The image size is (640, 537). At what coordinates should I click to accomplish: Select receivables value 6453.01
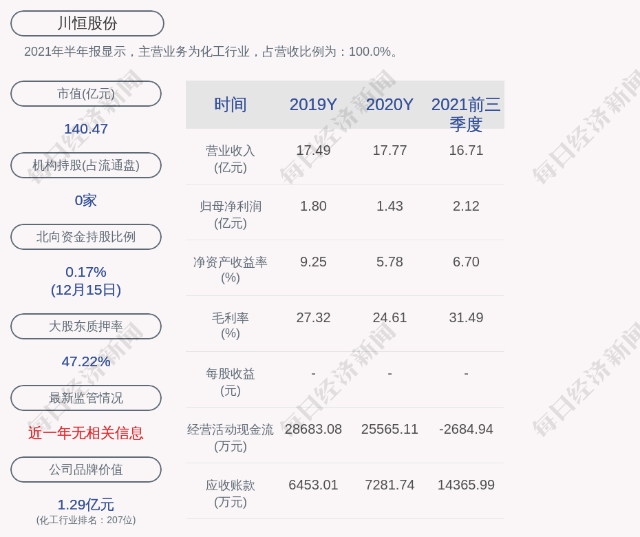coord(313,485)
